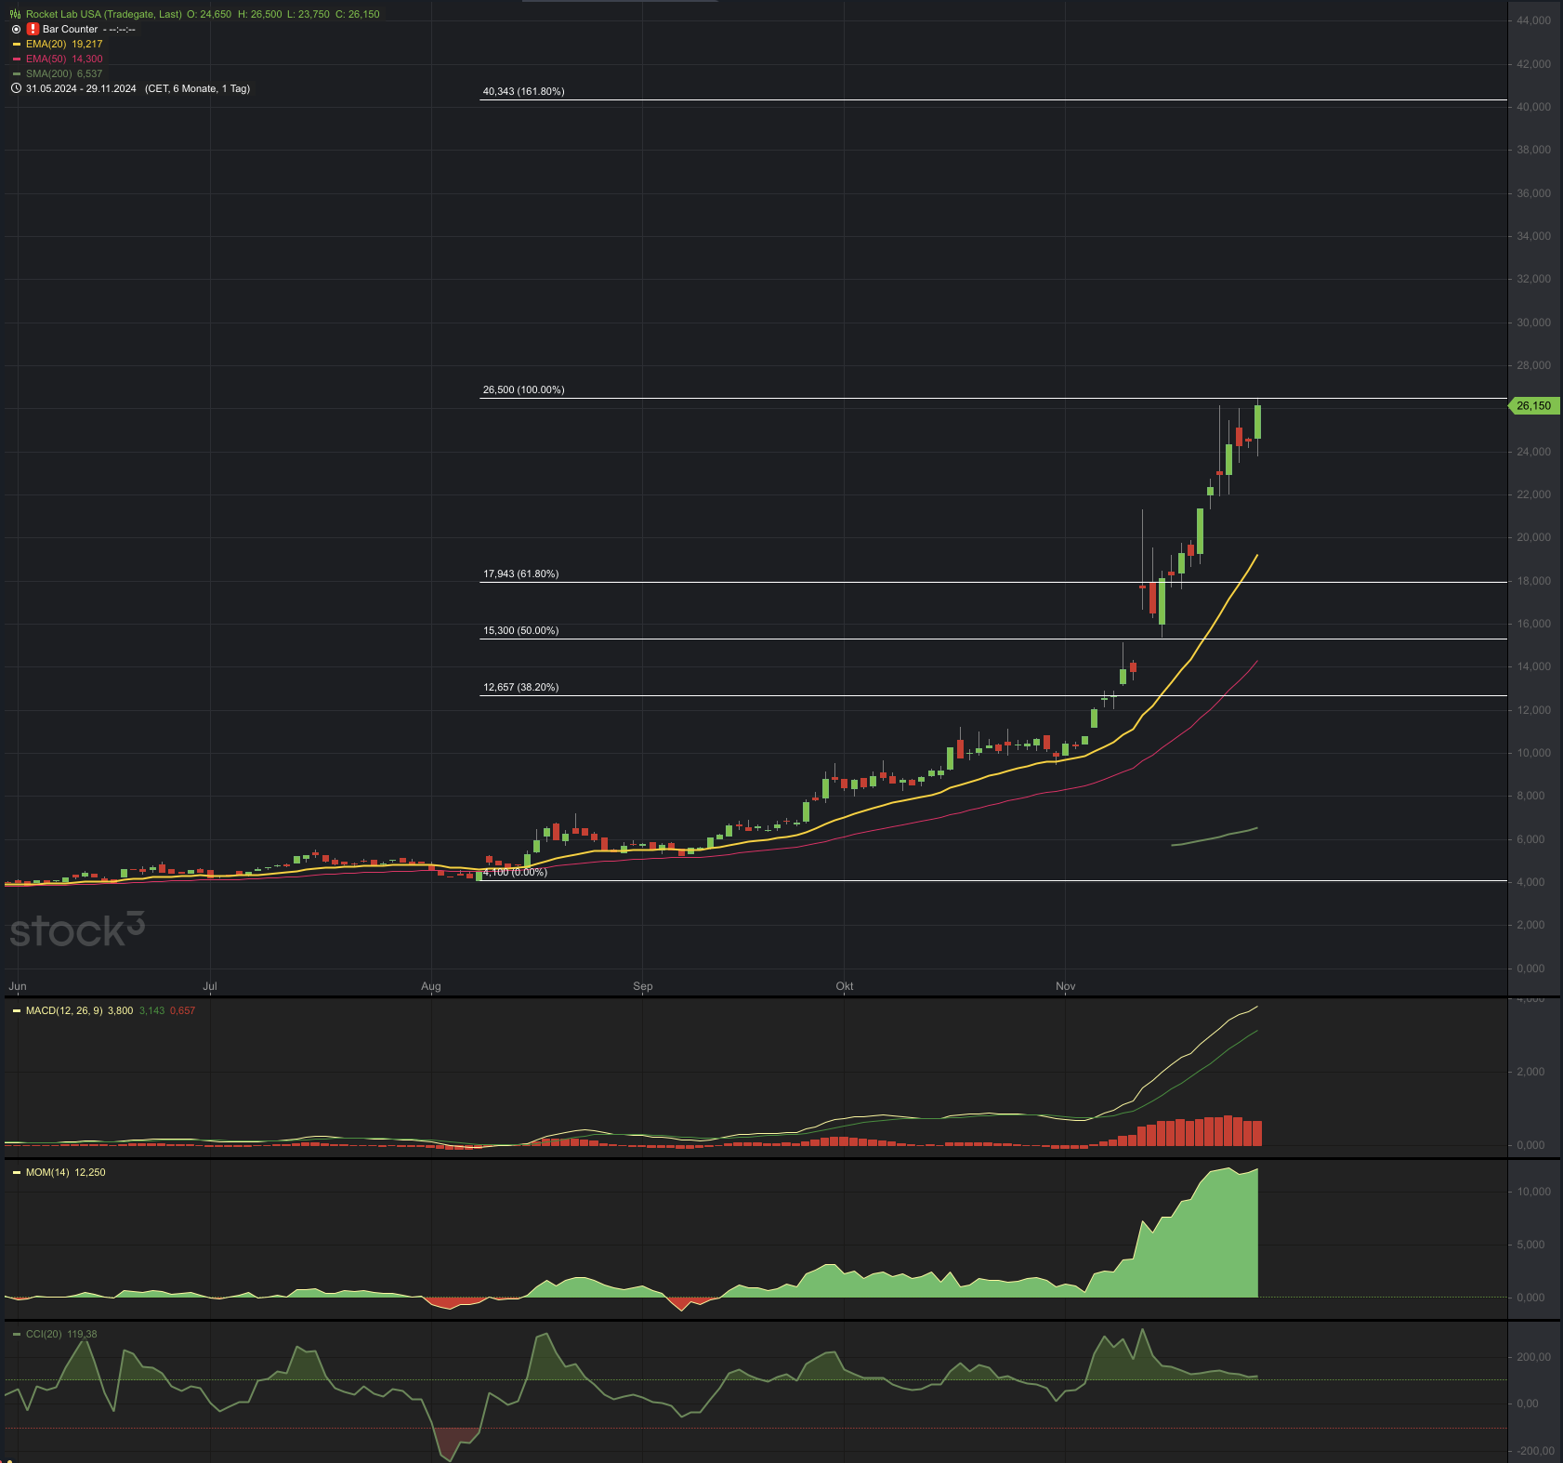Select the SMA(200) legend label
This screenshot has height=1463, width=1563.
[48, 73]
